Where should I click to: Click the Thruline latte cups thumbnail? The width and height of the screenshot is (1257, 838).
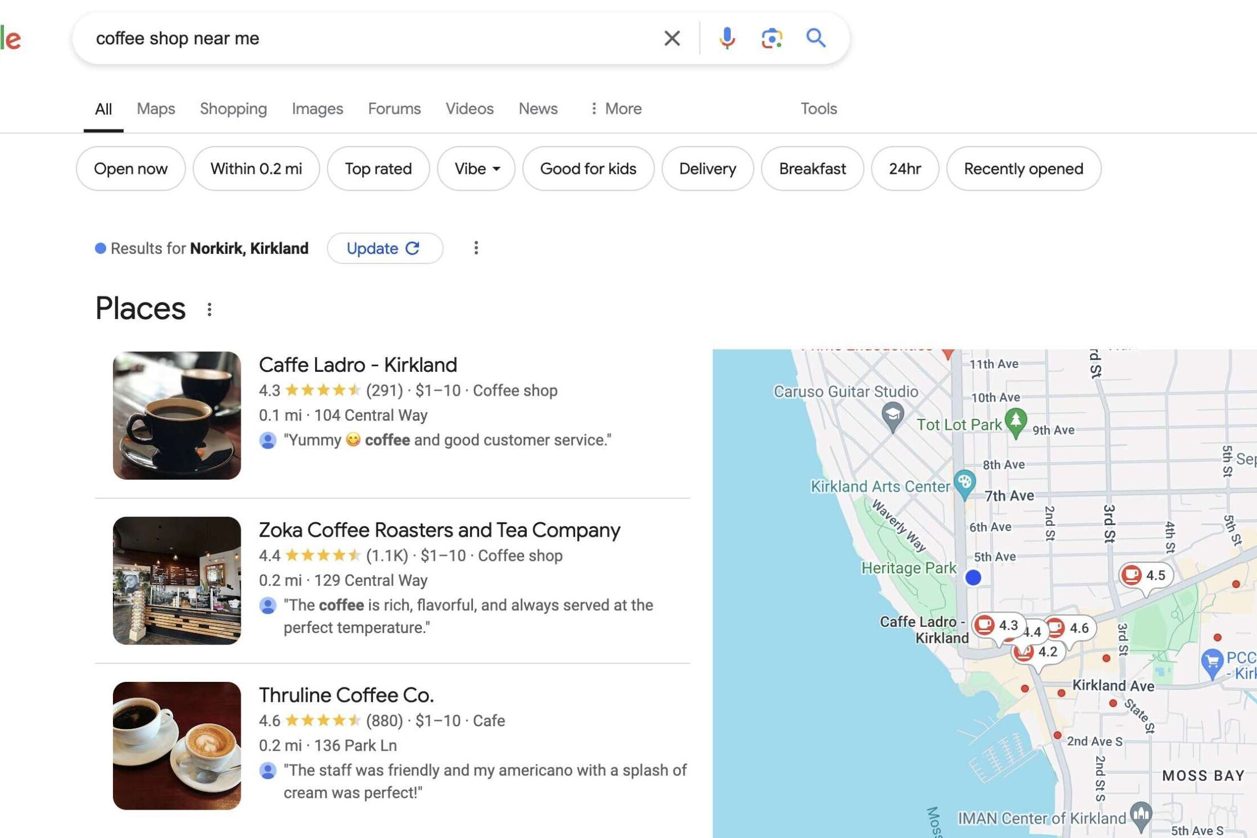pos(177,745)
